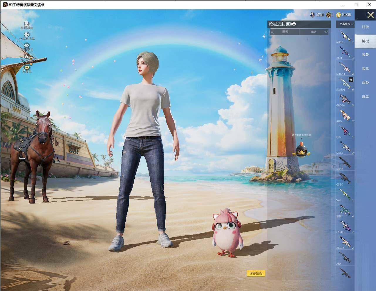Click the small badge on SCAR-L entry
Viewport: 376px width, 291px height.
(351, 80)
